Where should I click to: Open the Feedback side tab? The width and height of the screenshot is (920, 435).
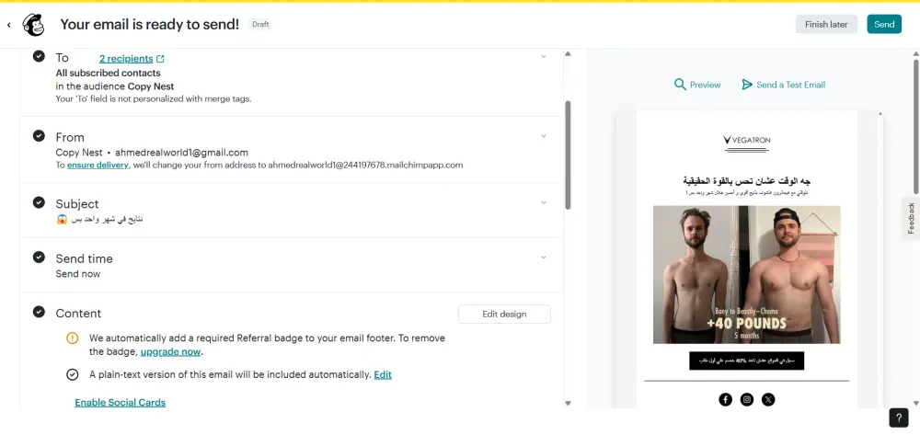pos(911,218)
